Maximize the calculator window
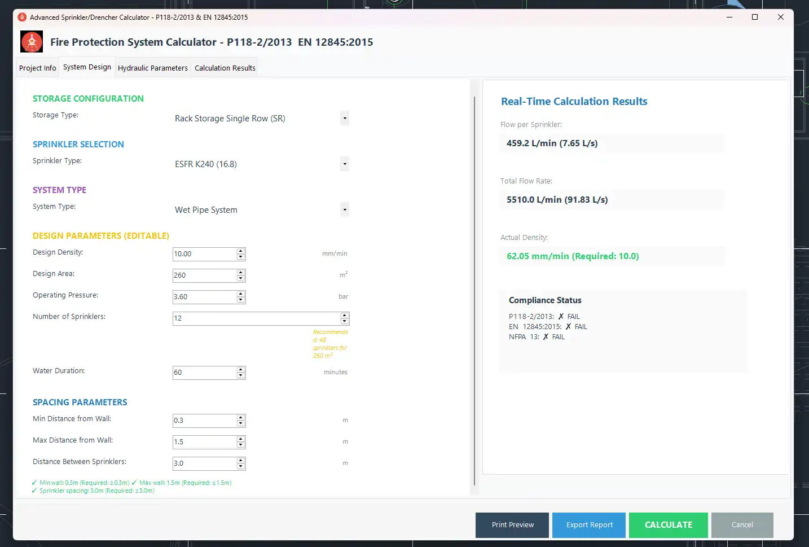The width and height of the screenshot is (809, 547). coord(755,17)
